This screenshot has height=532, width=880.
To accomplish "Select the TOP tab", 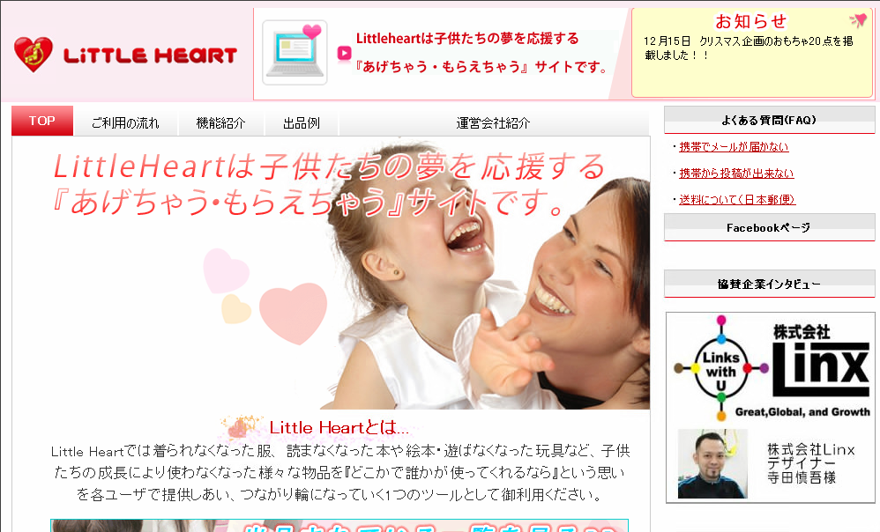I will click(x=42, y=121).
